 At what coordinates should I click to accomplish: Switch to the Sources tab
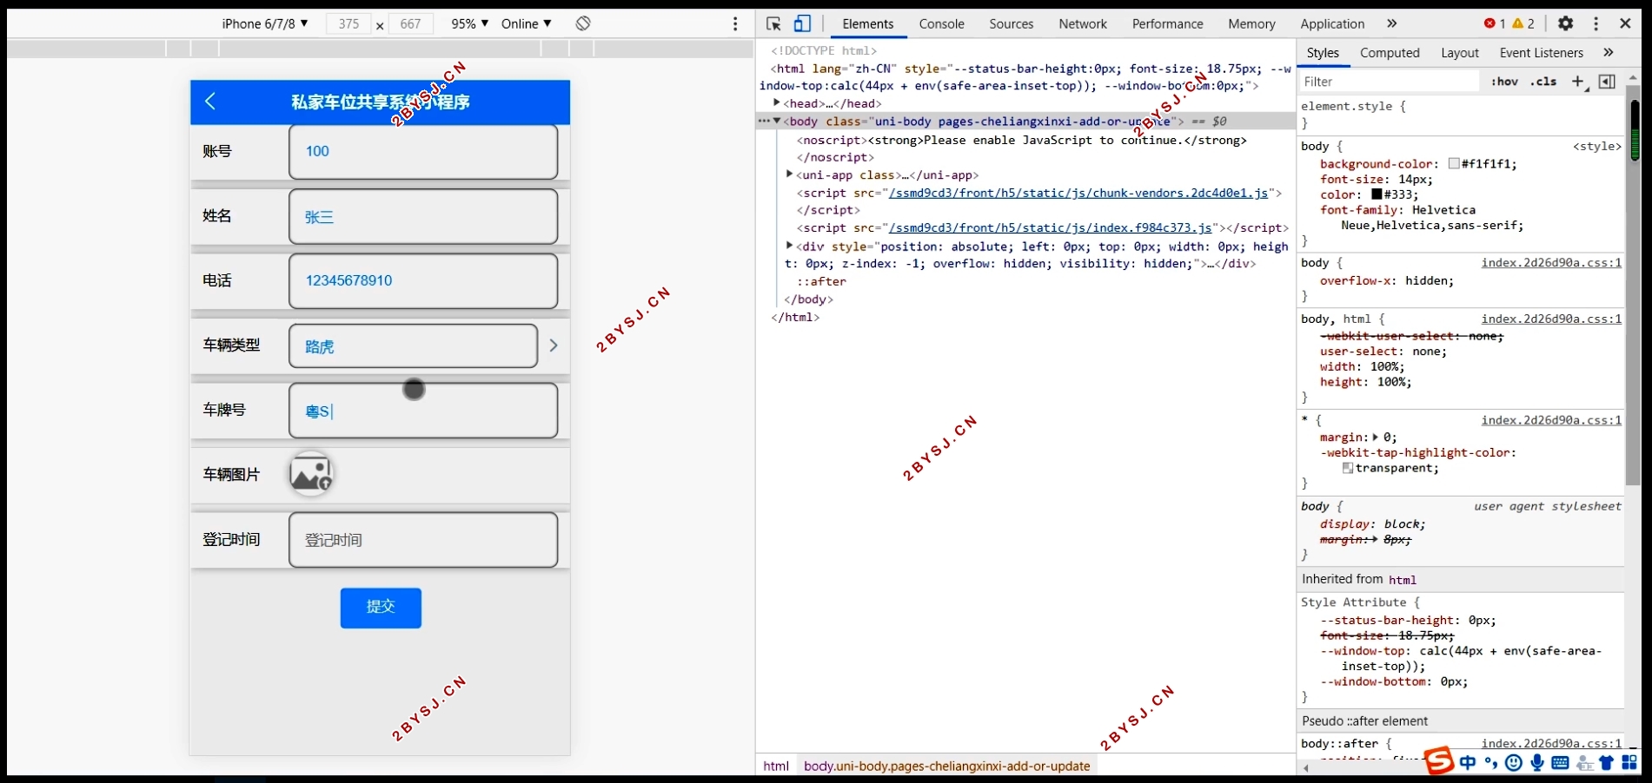click(1011, 23)
